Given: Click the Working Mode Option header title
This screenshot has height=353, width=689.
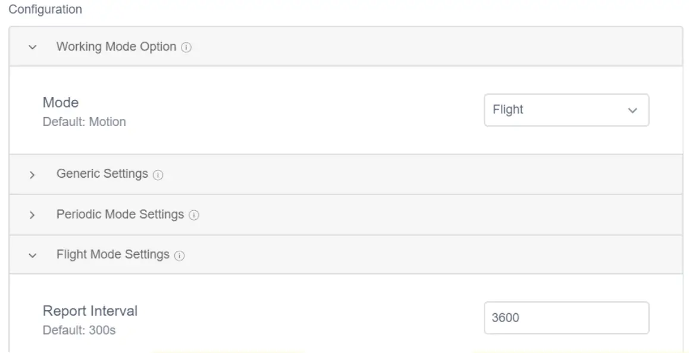Looking at the screenshot, I should 116,46.
